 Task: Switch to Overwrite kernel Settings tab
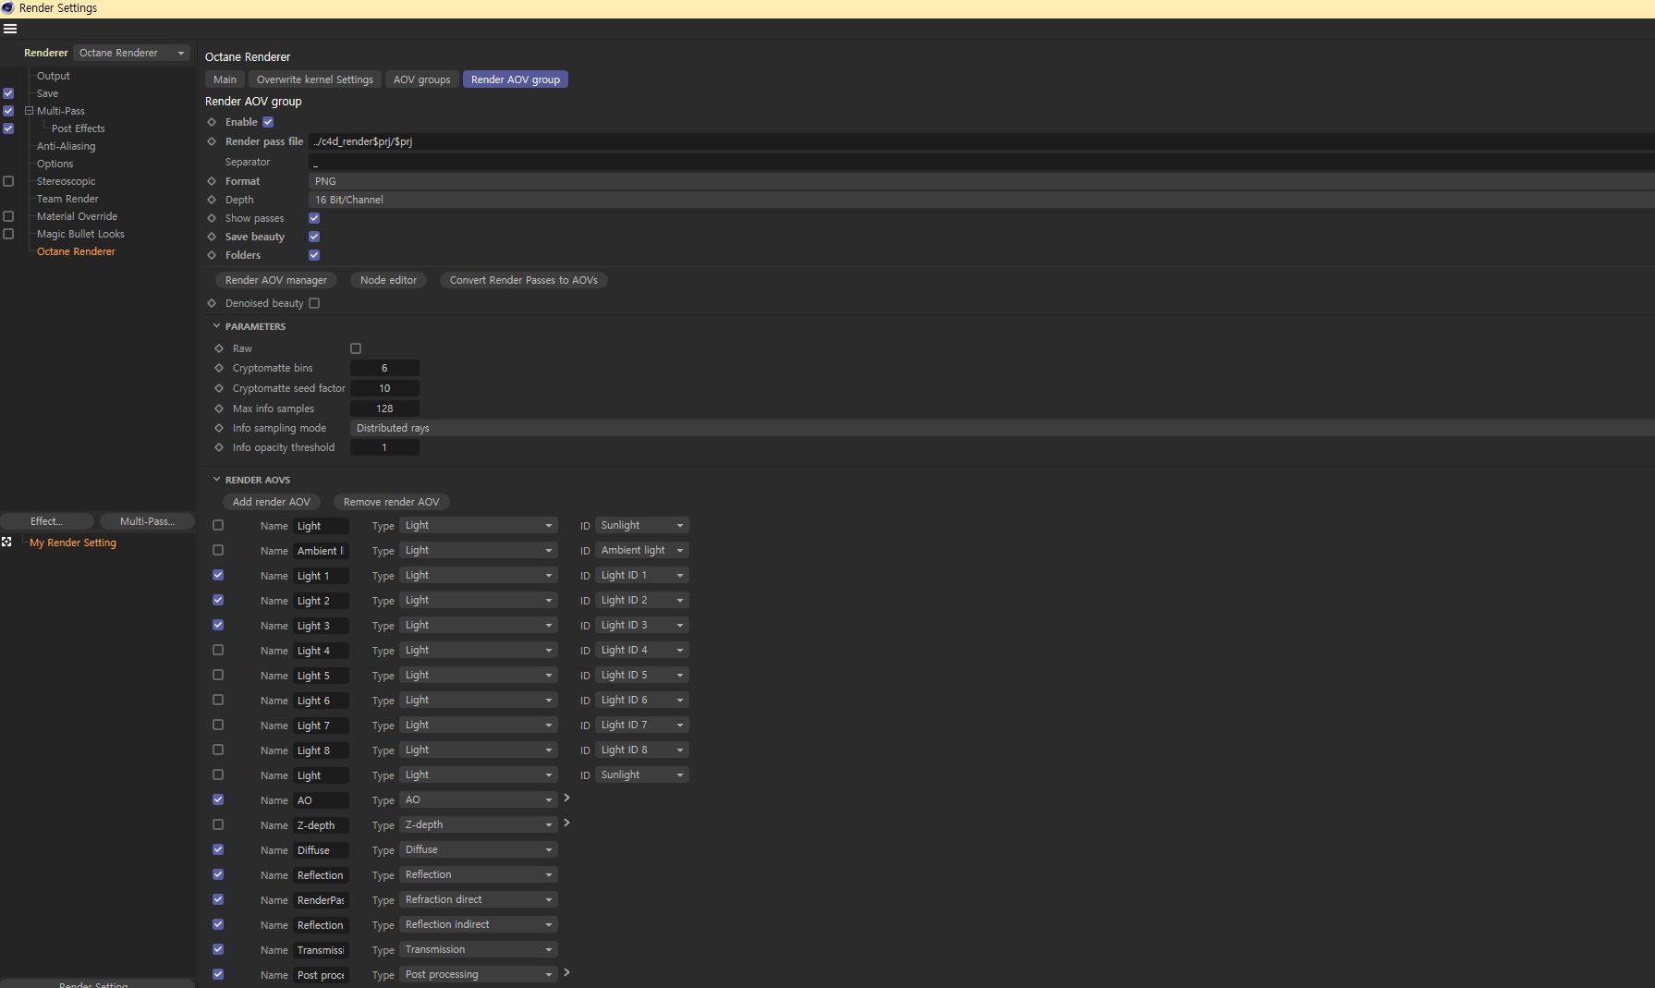pyautogui.click(x=315, y=79)
